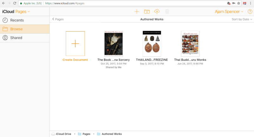
Task: Click Authored Works folder icon in path bar
Action: pyautogui.click(x=98, y=134)
